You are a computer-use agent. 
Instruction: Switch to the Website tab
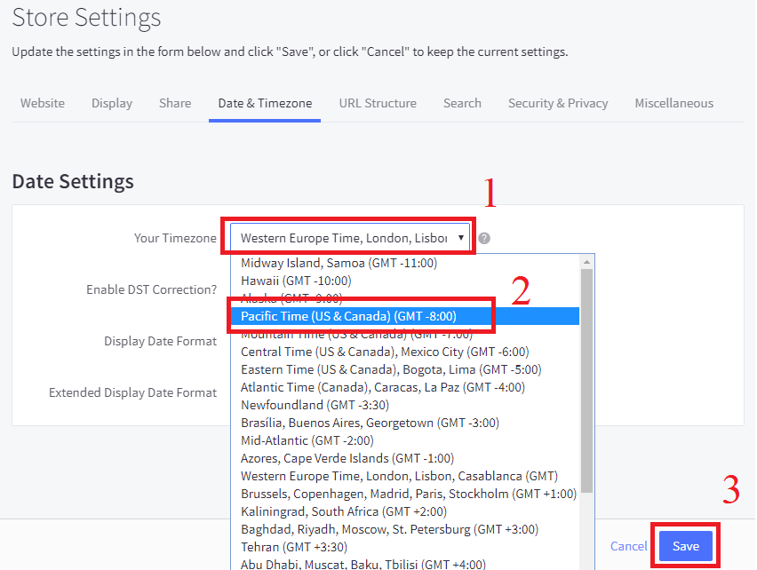(43, 103)
